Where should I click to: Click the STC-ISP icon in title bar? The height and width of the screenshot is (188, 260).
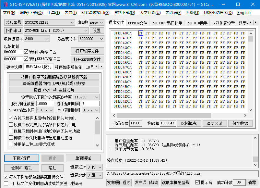[5, 5]
